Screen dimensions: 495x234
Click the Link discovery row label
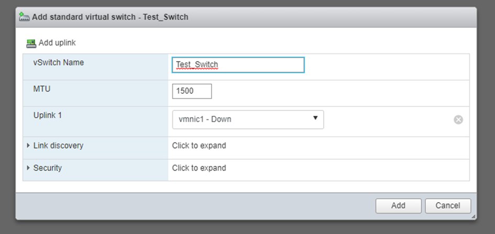58,146
